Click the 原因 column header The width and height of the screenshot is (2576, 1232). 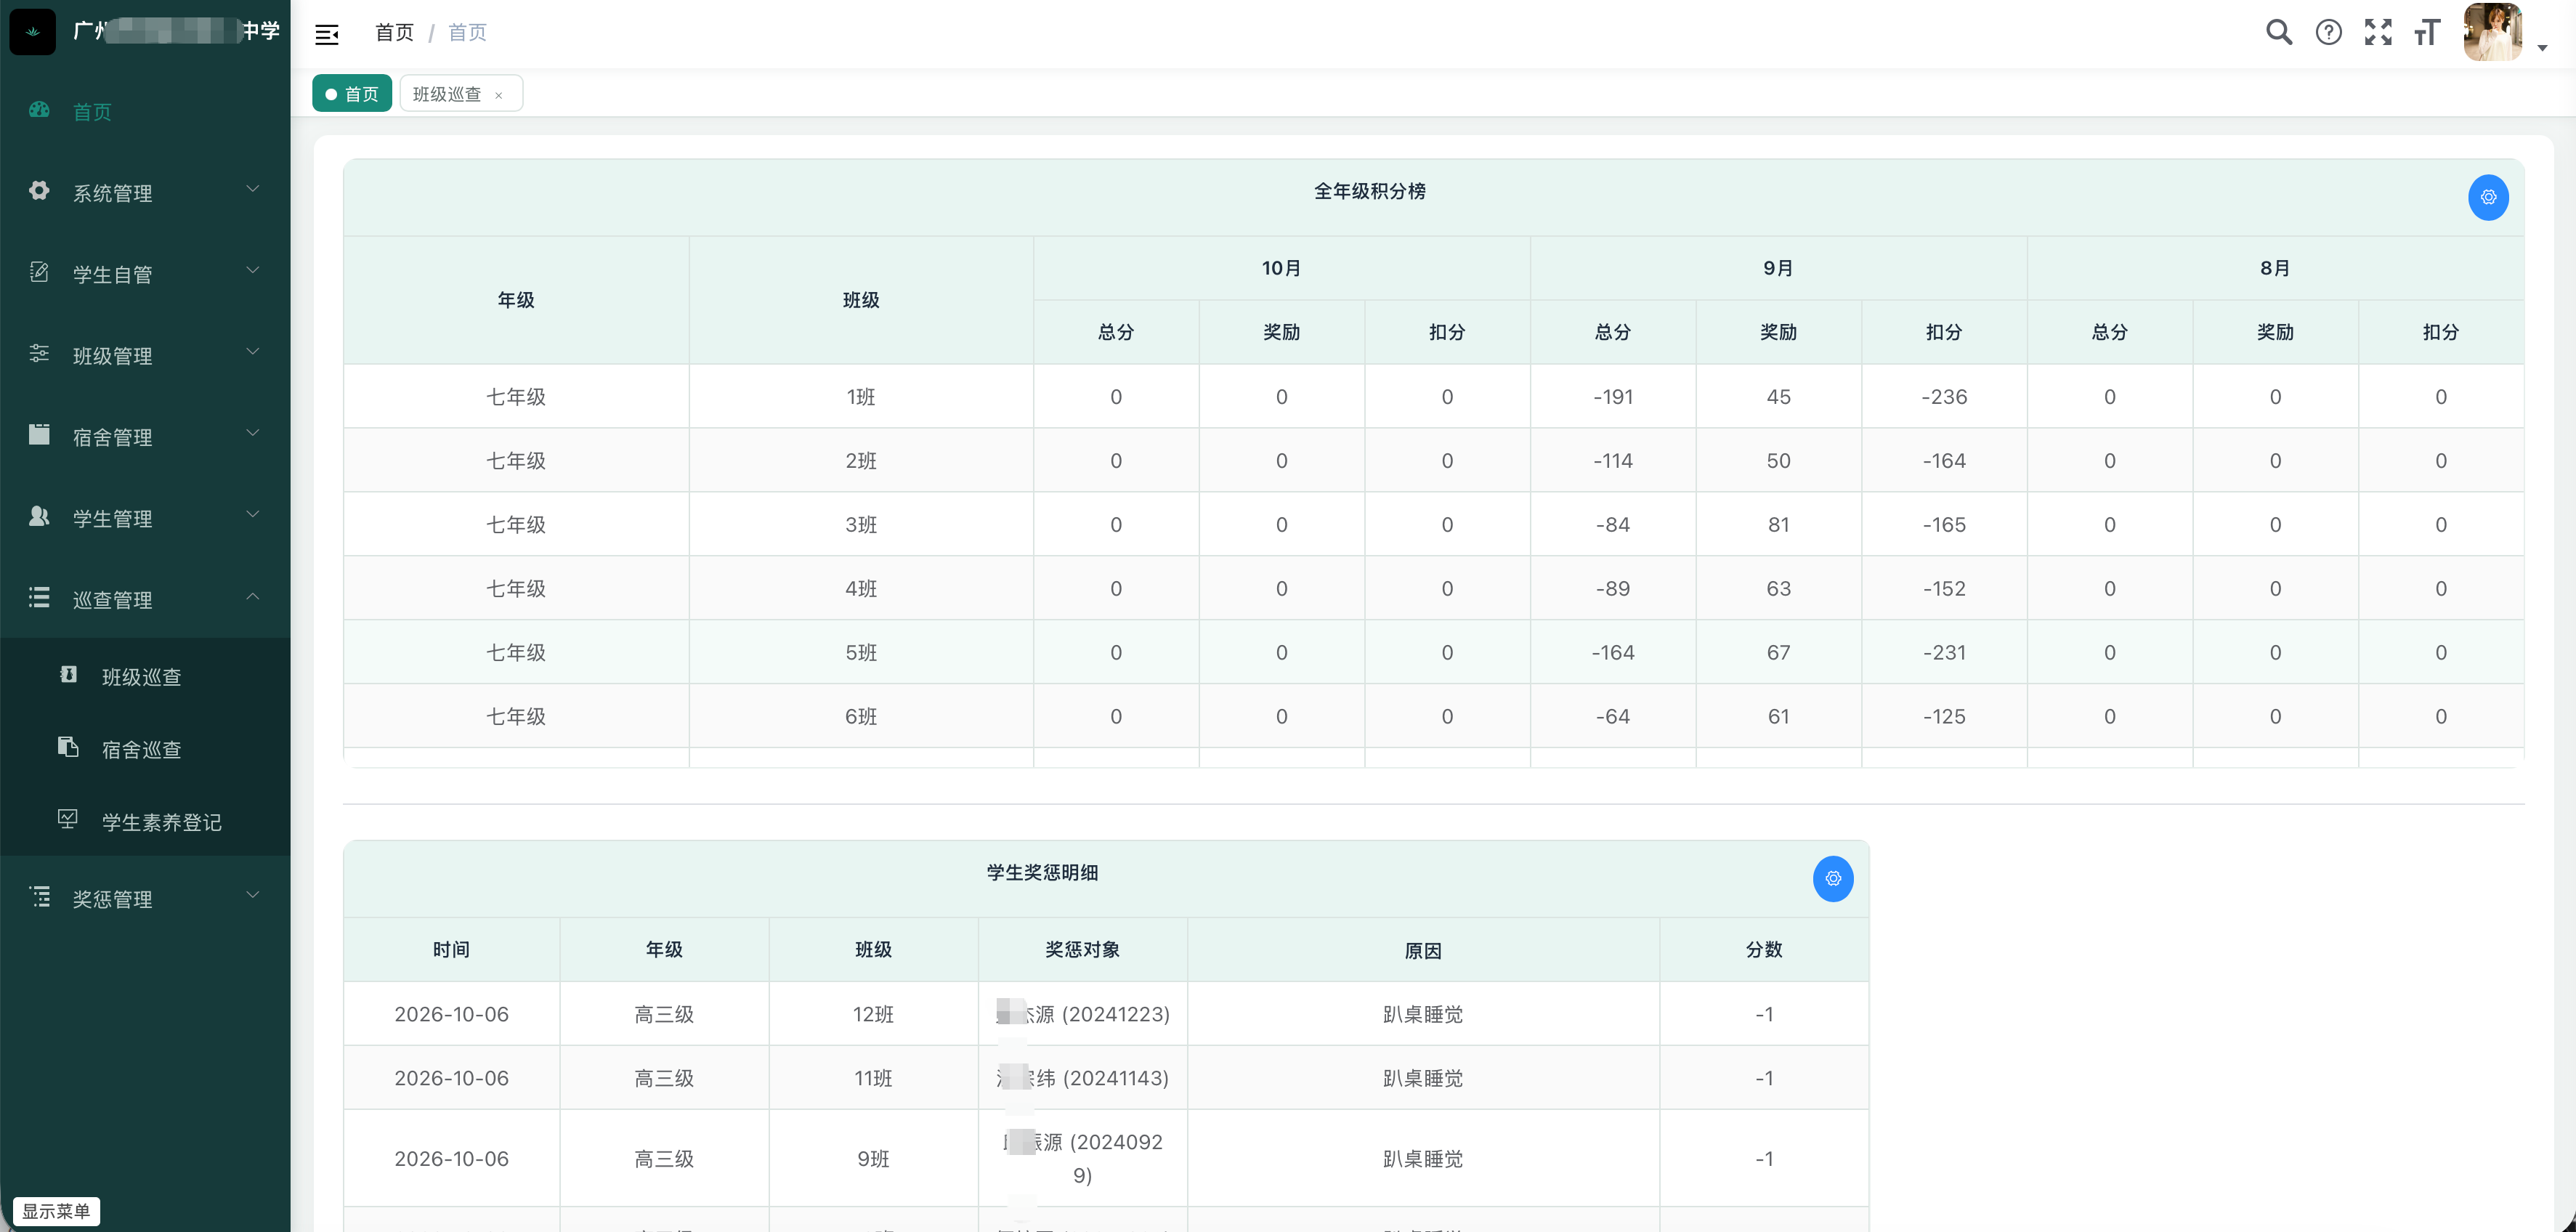pyautogui.click(x=1423, y=950)
